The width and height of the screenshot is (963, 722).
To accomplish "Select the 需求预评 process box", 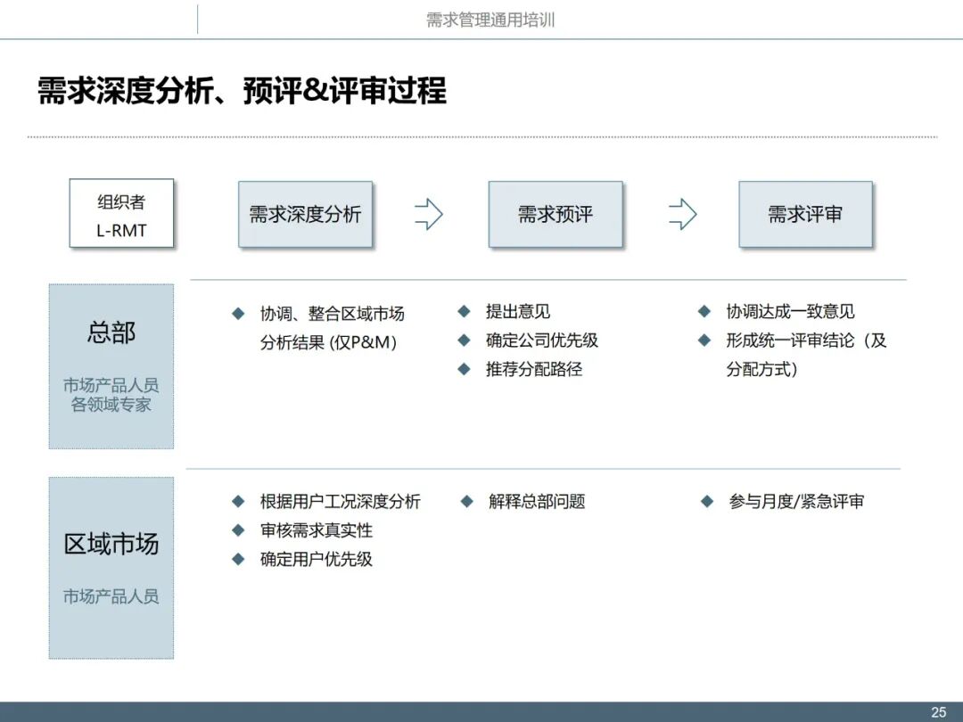I will [x=556, y=214].
